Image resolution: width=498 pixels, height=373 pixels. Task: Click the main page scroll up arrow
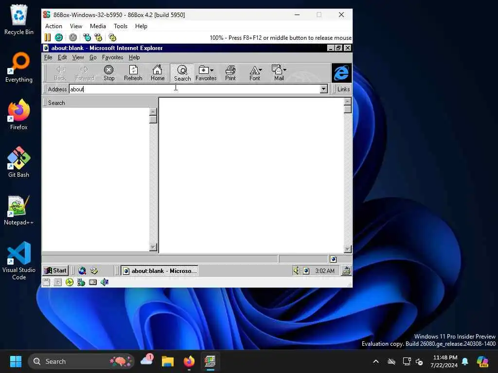point(348,102)
